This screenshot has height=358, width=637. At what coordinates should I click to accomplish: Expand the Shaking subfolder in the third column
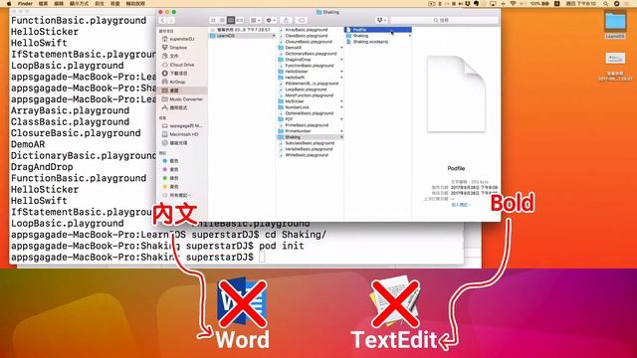[409, 36]
